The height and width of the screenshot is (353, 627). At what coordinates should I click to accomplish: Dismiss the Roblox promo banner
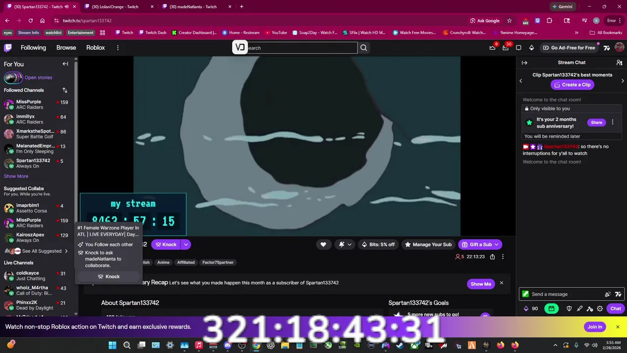(x=618, y=327)
